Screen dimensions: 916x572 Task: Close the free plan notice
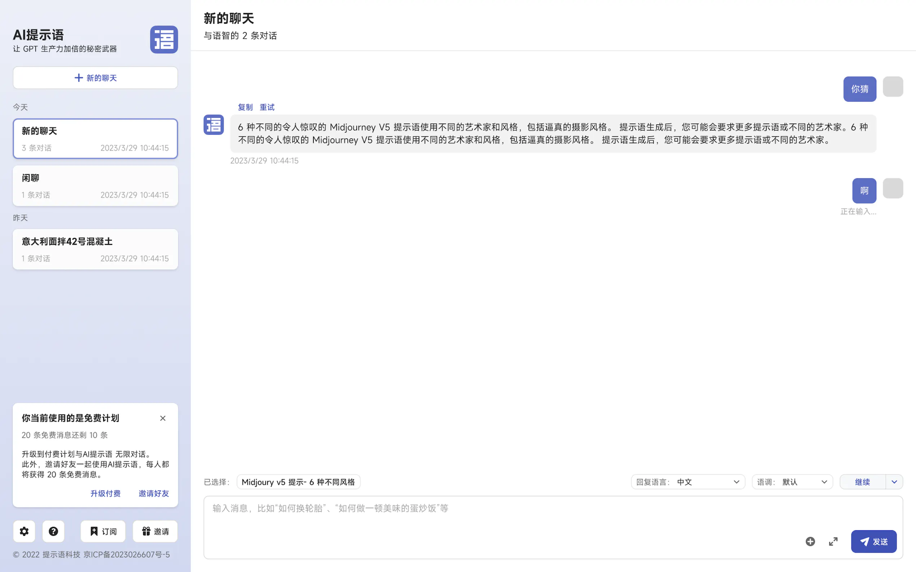pyautogui.click(x=163, y=418)
